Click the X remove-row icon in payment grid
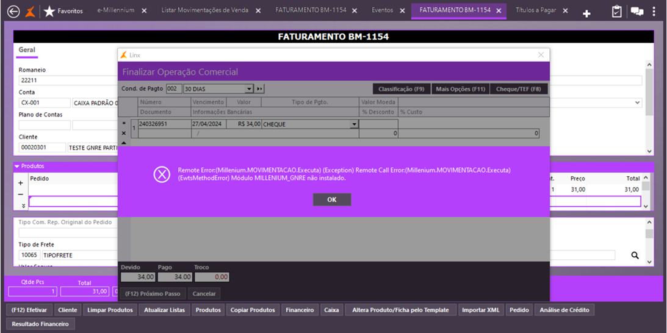Image resolution: width=667 pixels, height=333 pixels. click(x=124, y=133)
